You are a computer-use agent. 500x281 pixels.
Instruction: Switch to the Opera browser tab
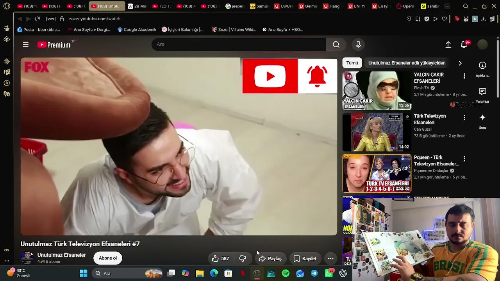tap(405, 6)
